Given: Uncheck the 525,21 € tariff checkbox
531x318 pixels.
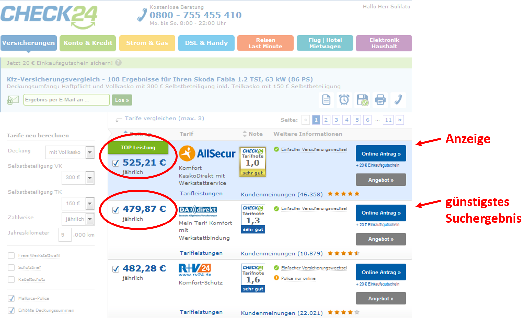Looking at the screenshot, I should 116,163.
